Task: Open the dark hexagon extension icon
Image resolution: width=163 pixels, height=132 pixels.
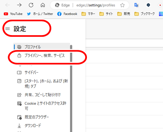Action: click(x=148, y=5)
